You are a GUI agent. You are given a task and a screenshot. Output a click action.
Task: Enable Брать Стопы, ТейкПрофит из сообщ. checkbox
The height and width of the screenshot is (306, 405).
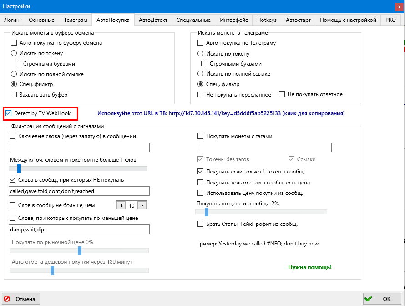click(201, 224)
